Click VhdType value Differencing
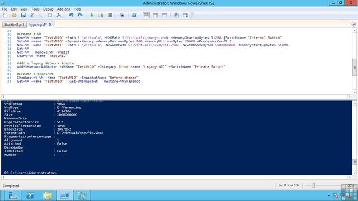 coord(69,107)
